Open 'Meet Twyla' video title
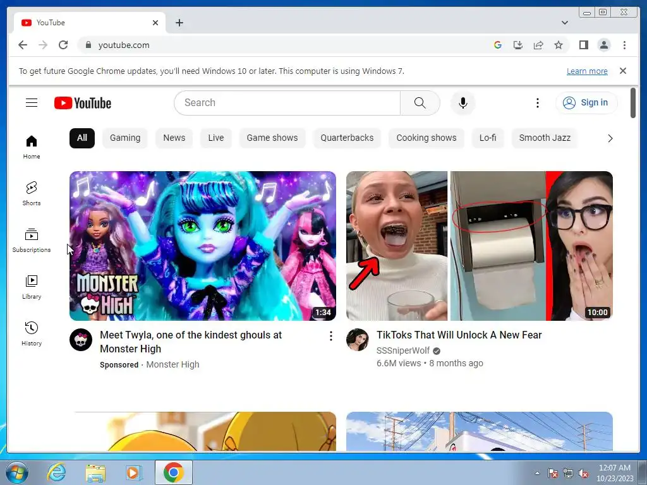The height and width of the screenshot is (485, 647). point(191,342)
